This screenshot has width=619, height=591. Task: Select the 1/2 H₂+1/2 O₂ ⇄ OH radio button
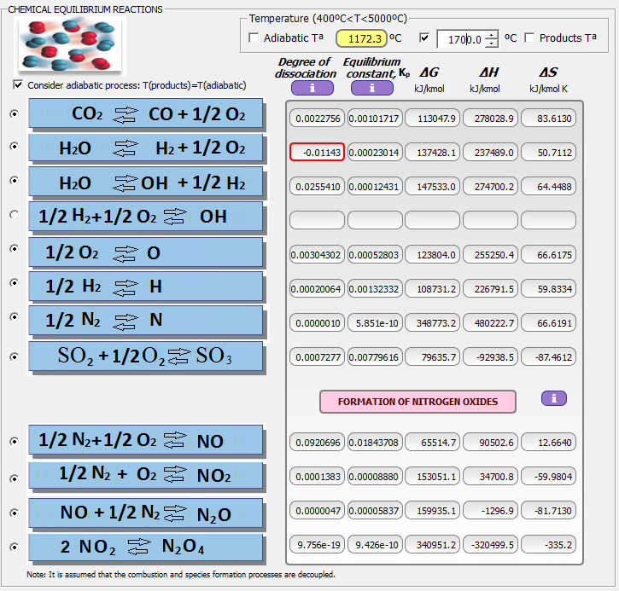14,215
